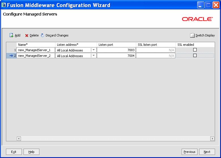
Task: Click the SSL enabled column header
Action: coord(195,45)
